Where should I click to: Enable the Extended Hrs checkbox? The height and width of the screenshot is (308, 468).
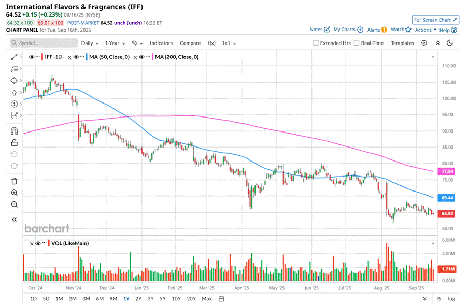(x=316, y=42)
